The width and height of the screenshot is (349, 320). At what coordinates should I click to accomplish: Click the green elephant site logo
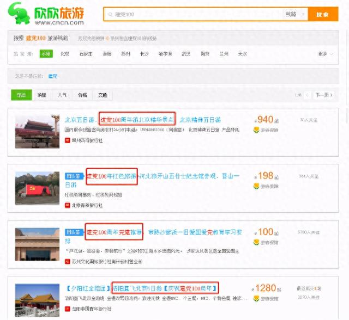[19, 13]
